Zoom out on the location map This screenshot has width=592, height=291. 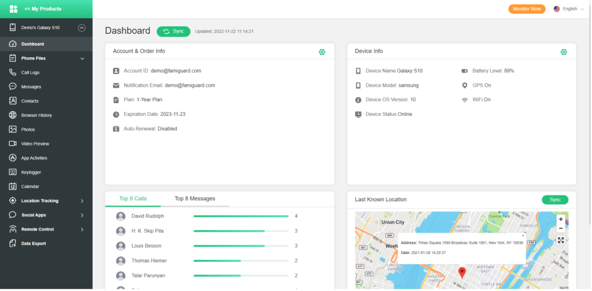[561, 228]
